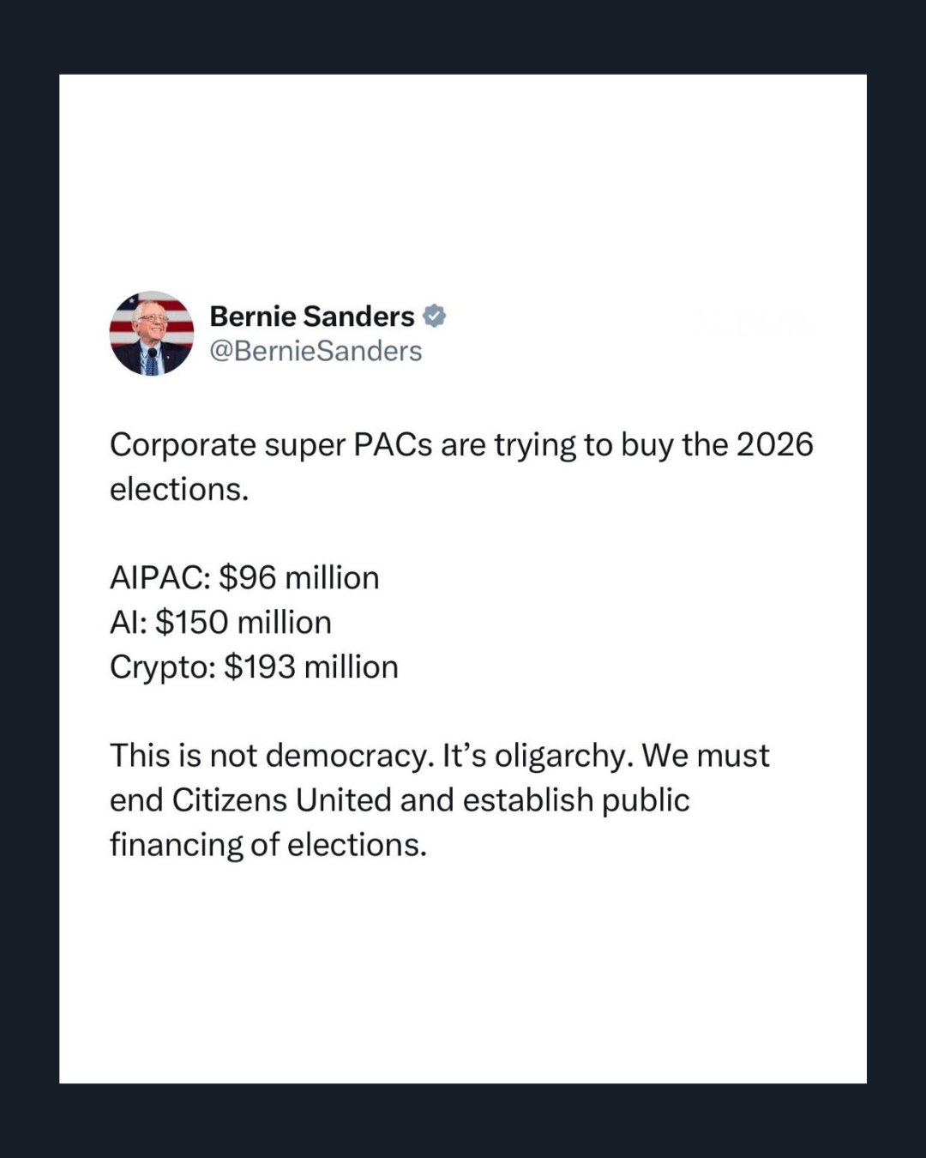Viewport: 926px width, 1158px height.
Task: Select the AIPAC: $96 million line
Action: pyautogui.click(x=244, y=578)
